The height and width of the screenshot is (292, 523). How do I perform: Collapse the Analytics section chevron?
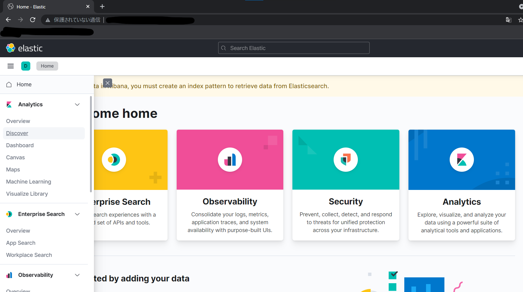pyautogui.click(x=77, y=105)
